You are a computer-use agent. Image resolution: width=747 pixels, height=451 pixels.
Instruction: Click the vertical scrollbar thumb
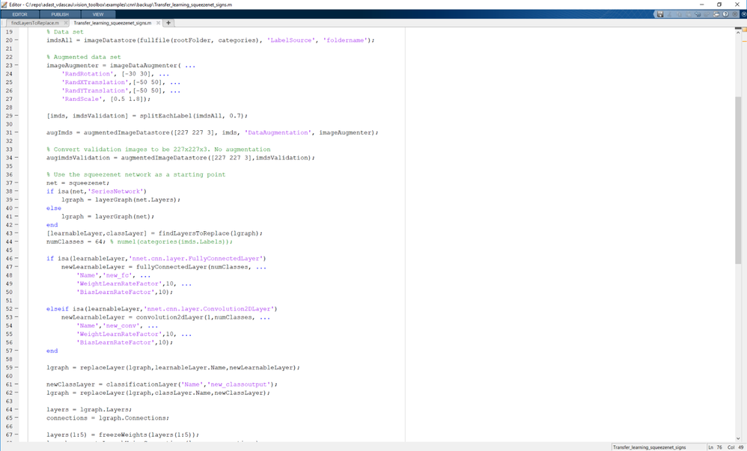[738, 180]
